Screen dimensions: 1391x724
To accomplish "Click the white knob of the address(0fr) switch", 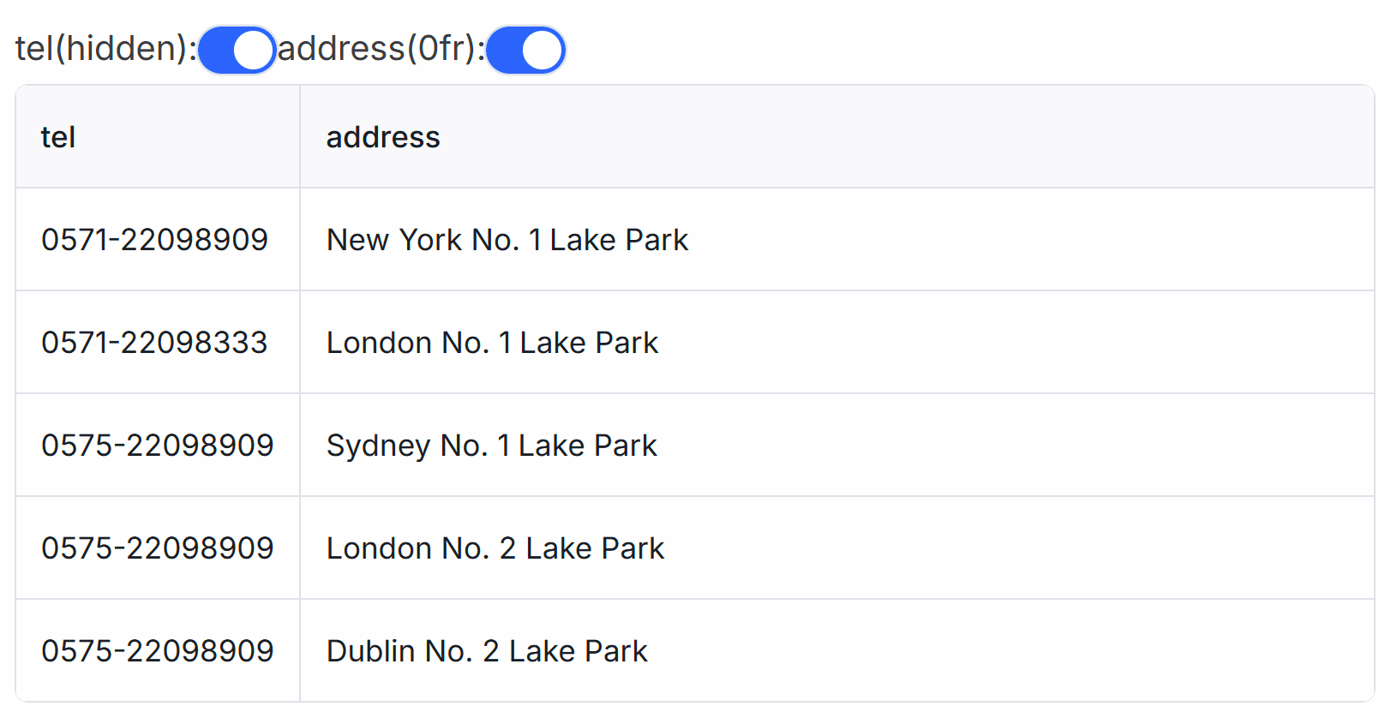I will [542, 50].
